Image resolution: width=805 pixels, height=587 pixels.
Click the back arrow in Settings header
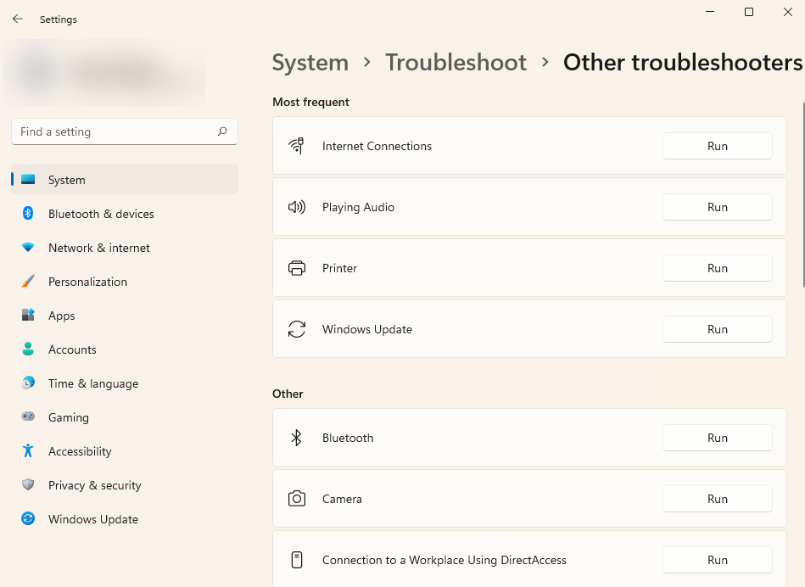[x=18, y=19]
